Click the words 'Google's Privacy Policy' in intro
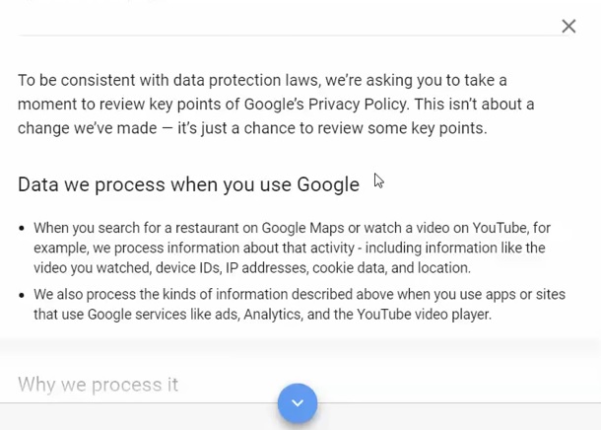The height and width of the screenshot is (430, 601). 325,105
